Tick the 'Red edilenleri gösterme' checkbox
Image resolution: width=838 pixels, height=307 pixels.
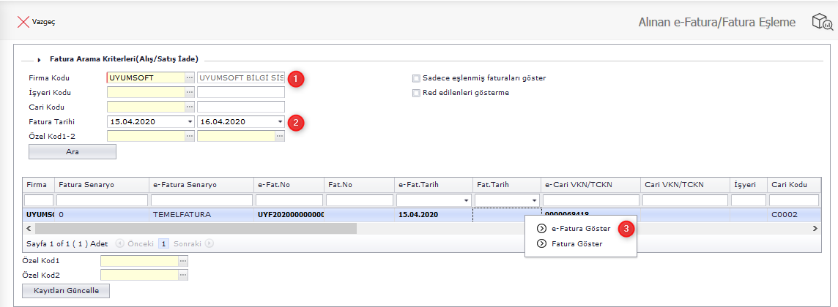click(416, 93)
